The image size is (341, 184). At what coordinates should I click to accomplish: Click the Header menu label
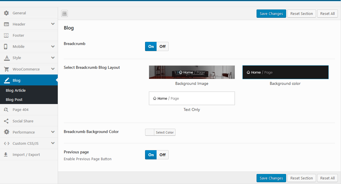click(19, 24)
